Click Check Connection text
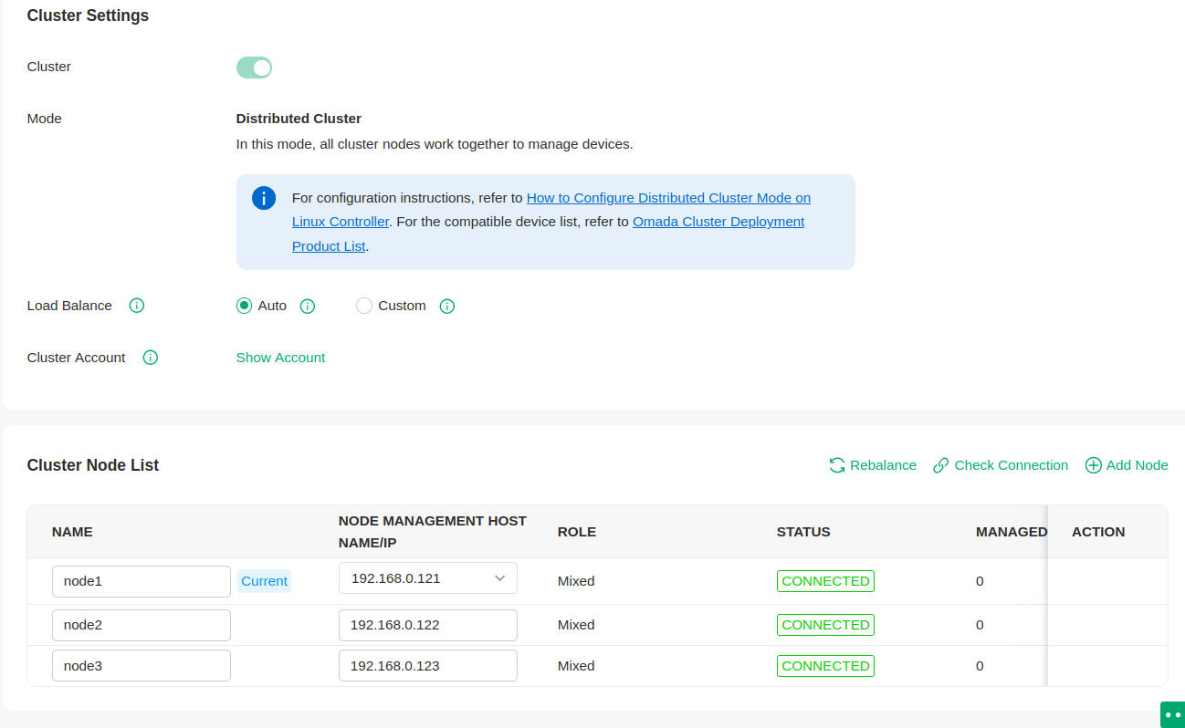The image size is (1185, 728). click(x=1012, y=465)
